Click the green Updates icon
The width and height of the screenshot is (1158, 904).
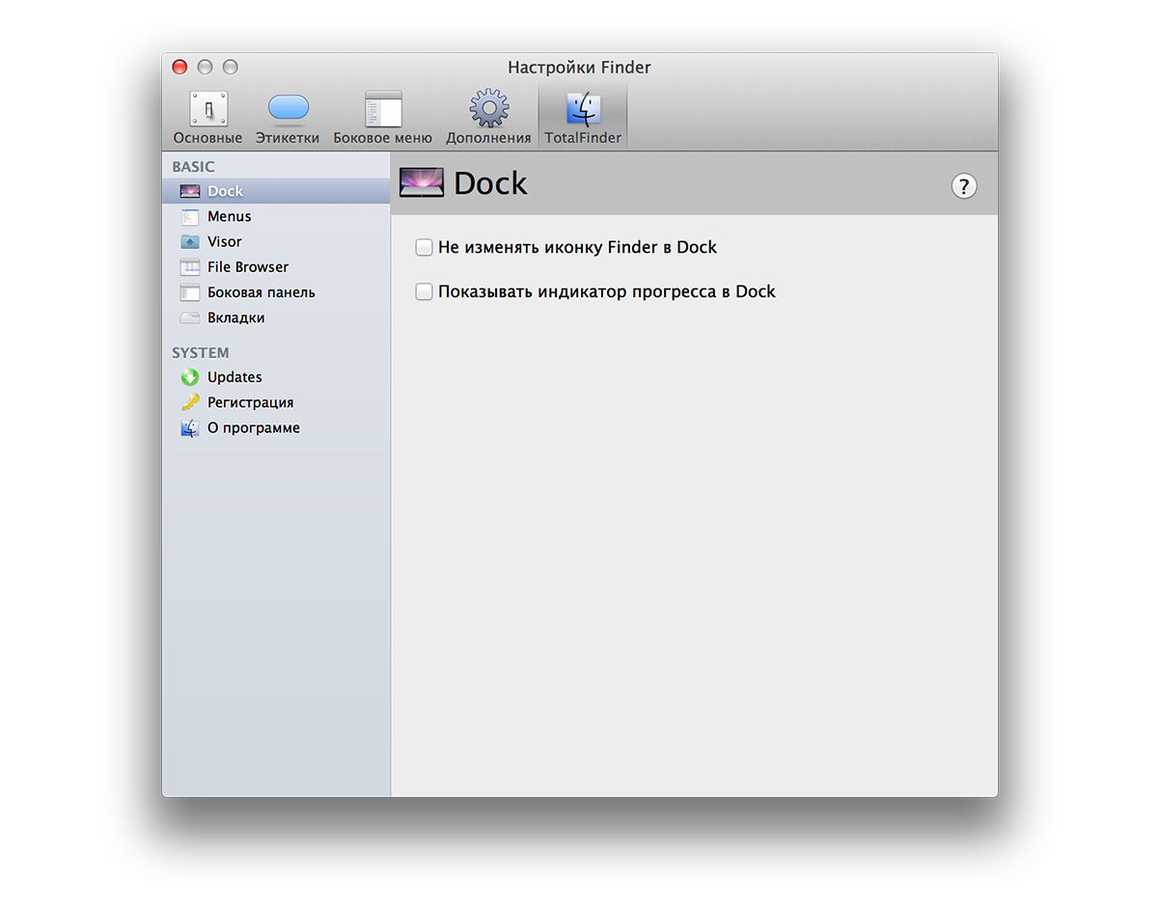pos(190,377)
